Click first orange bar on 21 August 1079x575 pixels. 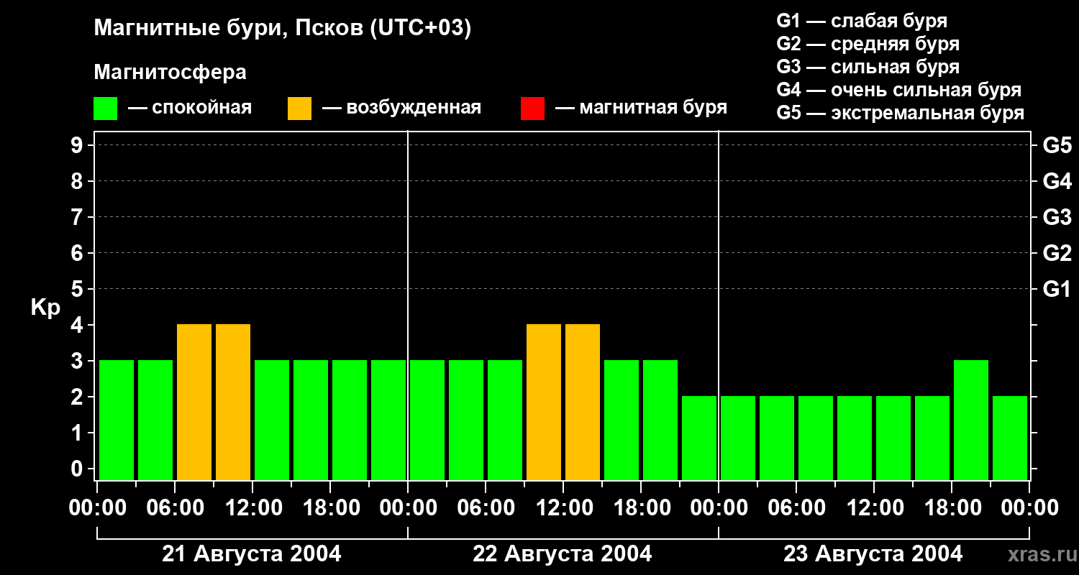[194, 402]
